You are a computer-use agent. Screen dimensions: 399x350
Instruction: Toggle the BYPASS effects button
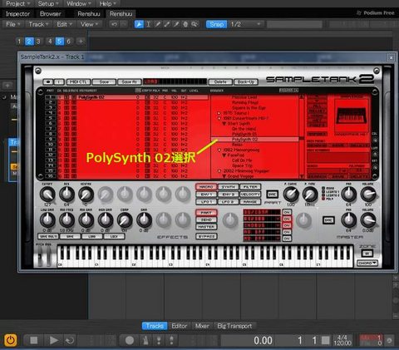[x=206, y=236]
